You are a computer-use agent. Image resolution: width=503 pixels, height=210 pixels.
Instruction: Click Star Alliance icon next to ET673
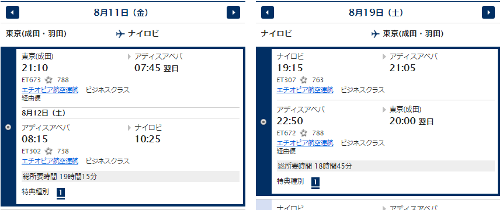click(x=48, y=80)
